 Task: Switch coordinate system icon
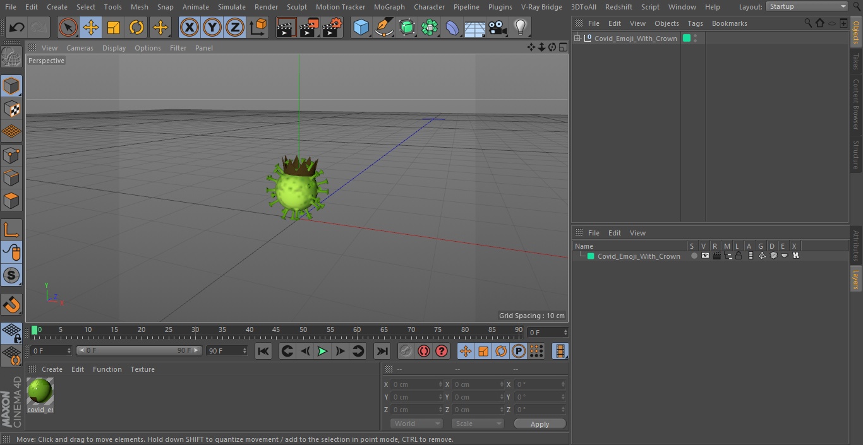(258, 28)
